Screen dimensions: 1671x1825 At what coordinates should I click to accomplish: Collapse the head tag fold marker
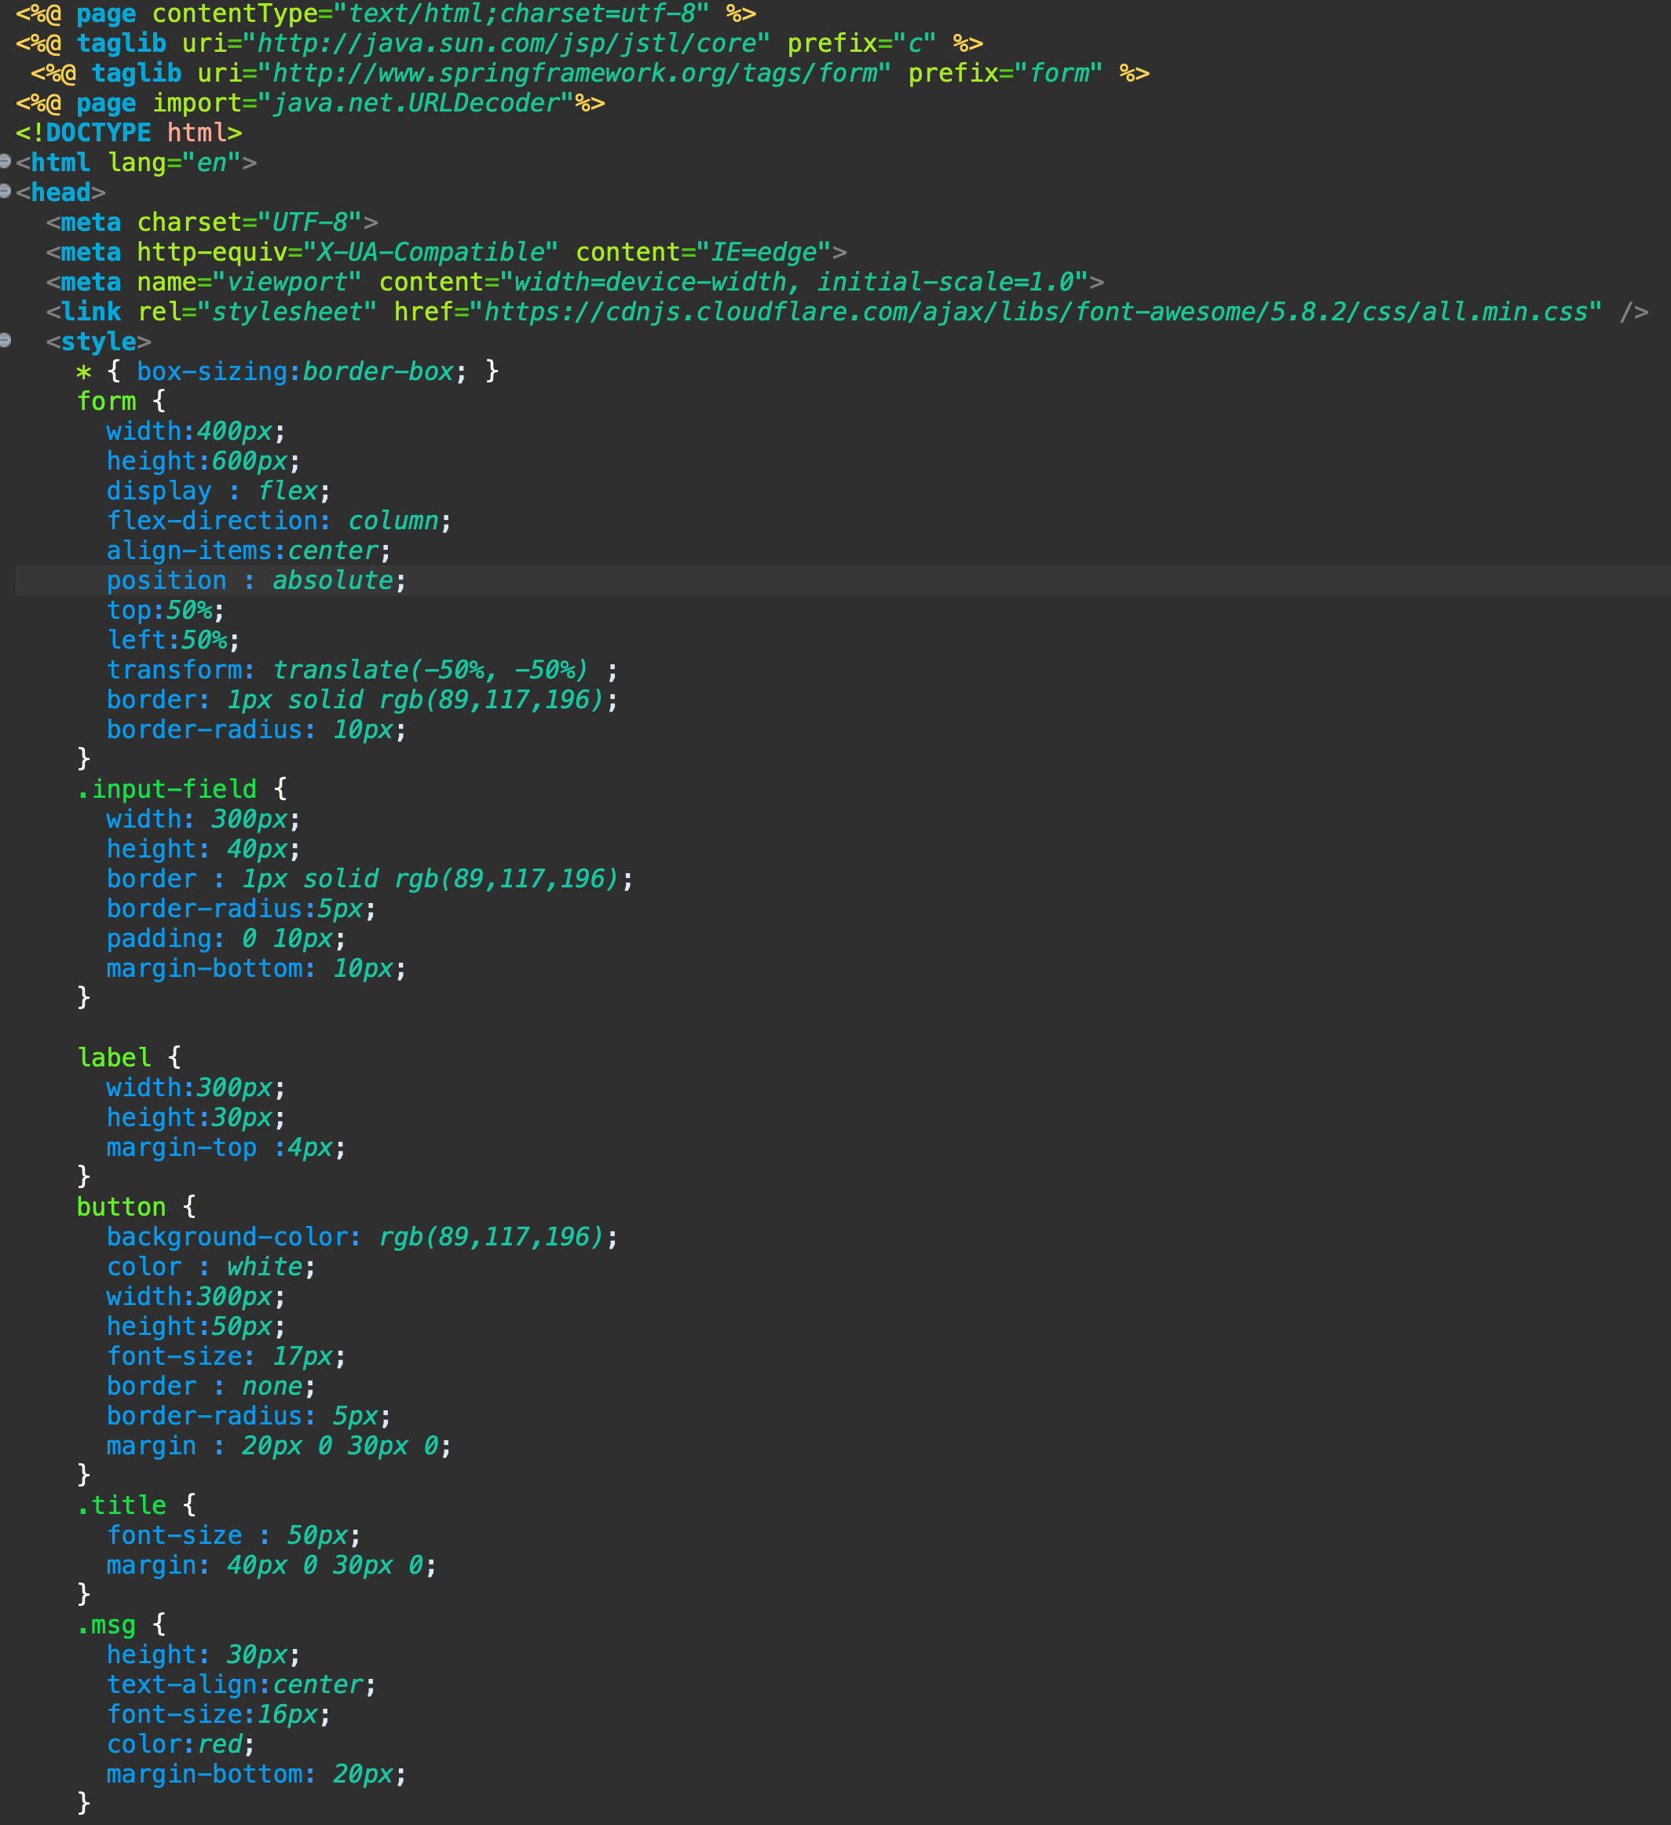pyautogui.click(x=5, y=191)
